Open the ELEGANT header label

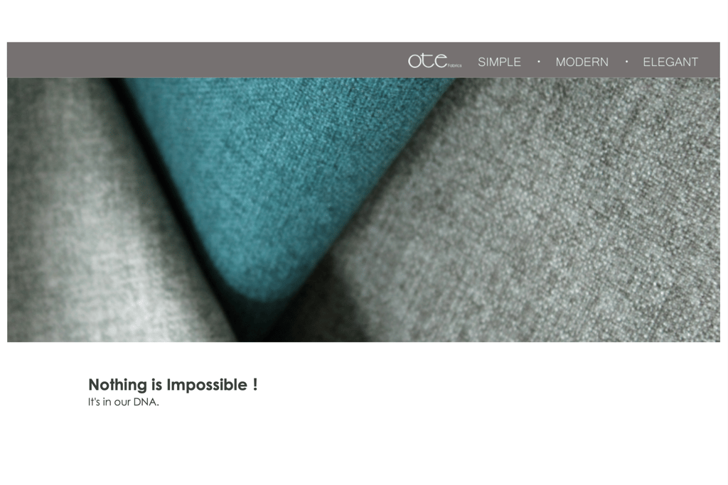670,62
